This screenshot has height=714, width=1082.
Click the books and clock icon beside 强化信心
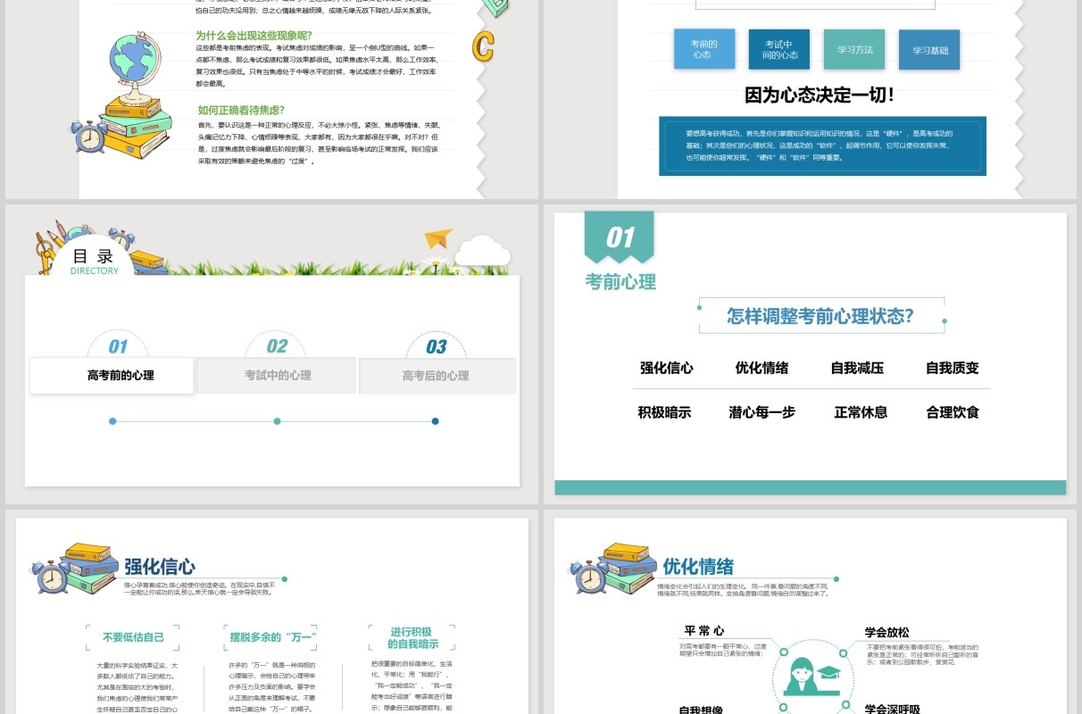tap(76, 569)
